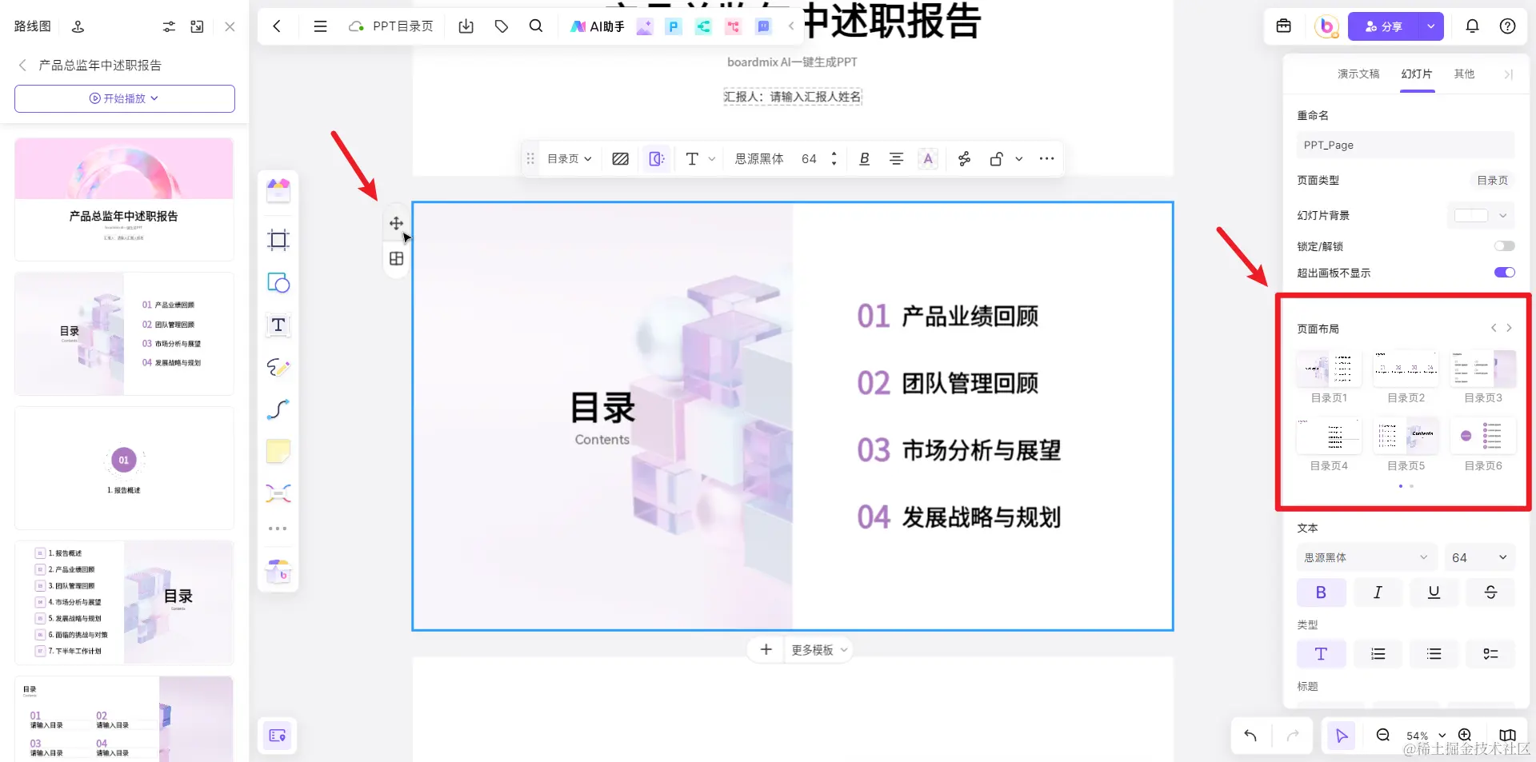1536x762 pixels.
Task: Open the AI助手 assistant
Action: (597, 26)
